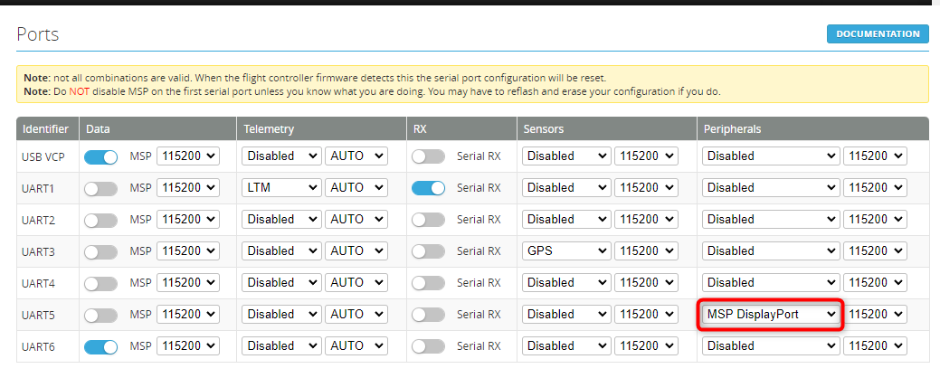Open UART1 LTM telemetry dropdown
This screenshot has height=378, width=940.
click(x=281, y=188)
